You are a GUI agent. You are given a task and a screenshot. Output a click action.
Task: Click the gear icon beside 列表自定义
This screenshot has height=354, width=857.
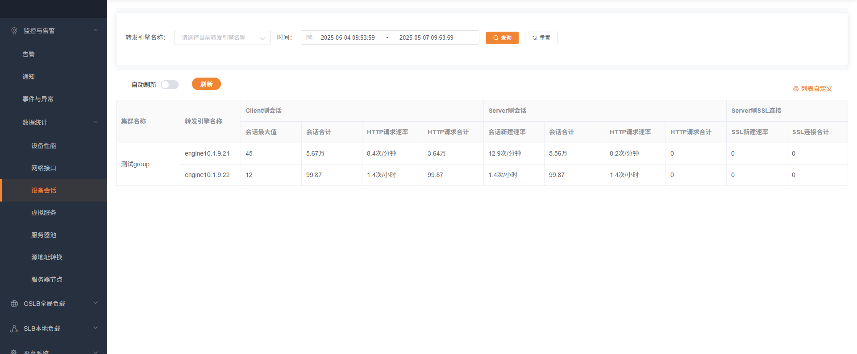pos(795,89)
